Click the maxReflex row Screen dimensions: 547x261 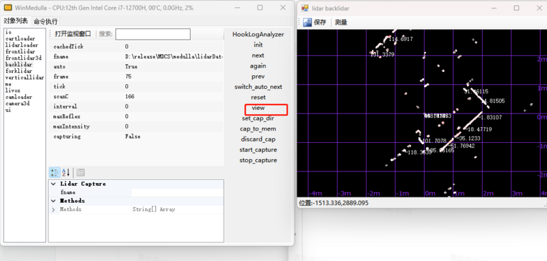135,116
